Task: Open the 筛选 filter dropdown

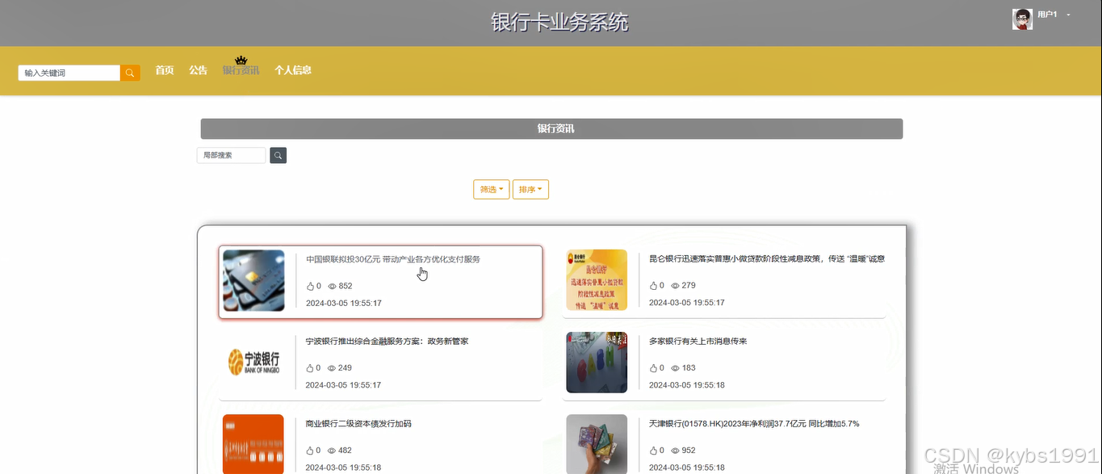Action: (492, 189)
